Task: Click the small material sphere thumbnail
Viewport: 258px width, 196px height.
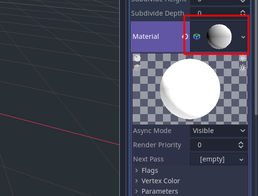Action: [219, 36]
